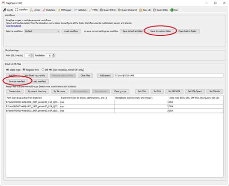Click Save to built-in folder
The width and height of the screenshot is (229, 186).
point(132,31)
